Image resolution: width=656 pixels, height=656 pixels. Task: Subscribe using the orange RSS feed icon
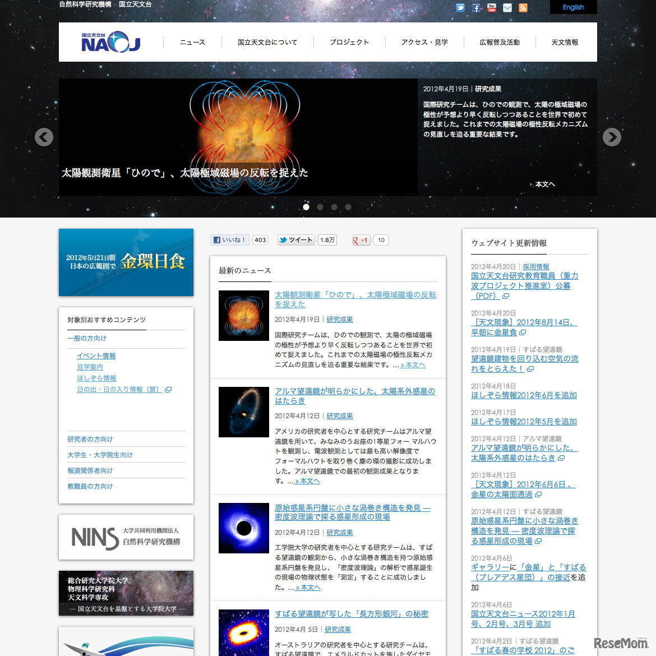[523, 7]
